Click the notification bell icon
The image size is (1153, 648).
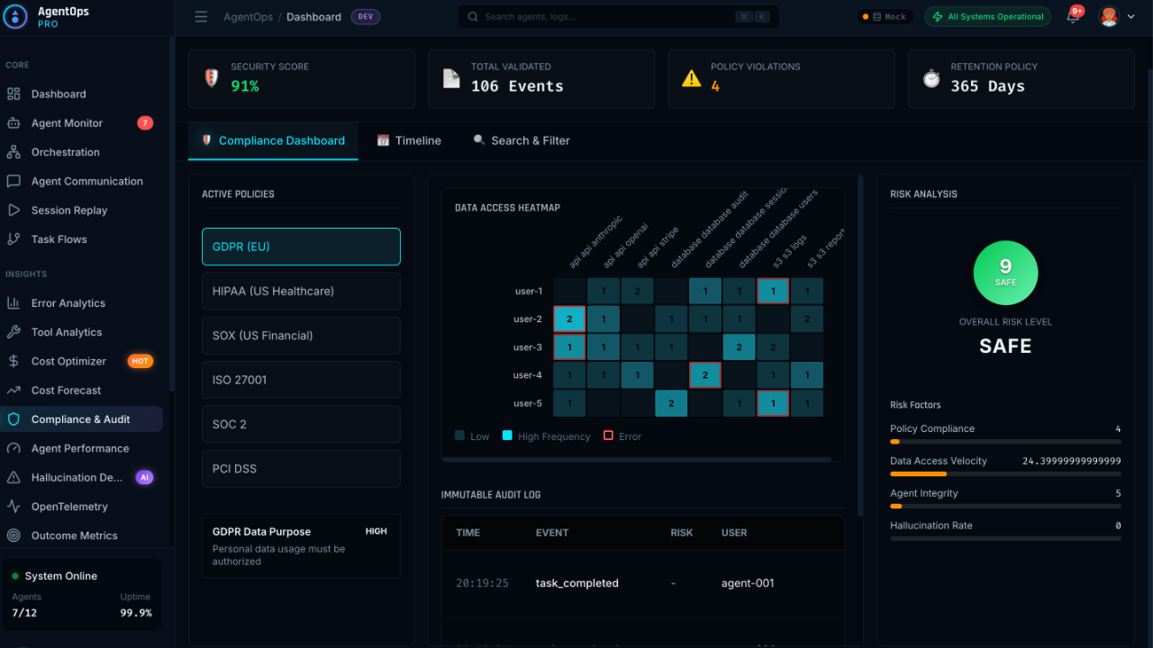pyautogui.click(x=1072, y=16)
